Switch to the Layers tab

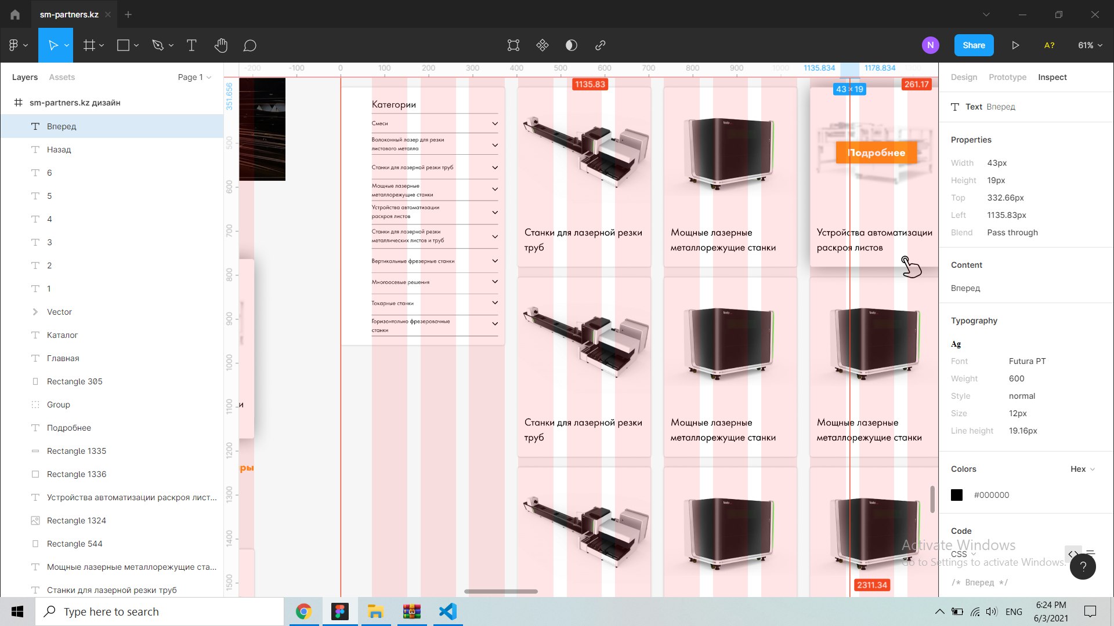(24, 77)
